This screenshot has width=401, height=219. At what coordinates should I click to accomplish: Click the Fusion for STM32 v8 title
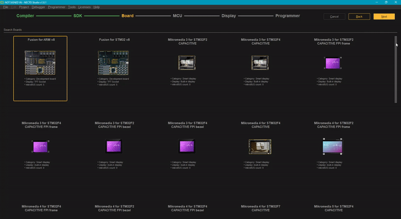click(114, 40)
